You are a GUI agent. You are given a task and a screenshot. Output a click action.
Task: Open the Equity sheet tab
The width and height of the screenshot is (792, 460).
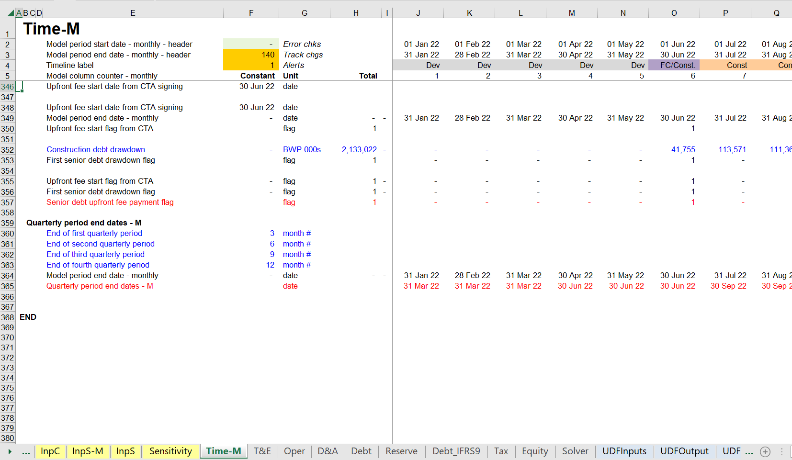pyautogui.click(x=535, y=451)
